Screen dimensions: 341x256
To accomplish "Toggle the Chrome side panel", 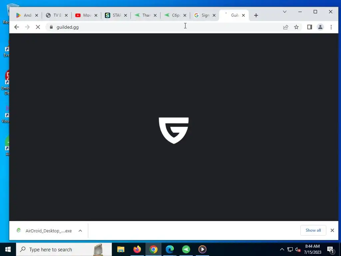I will [309, 27].
